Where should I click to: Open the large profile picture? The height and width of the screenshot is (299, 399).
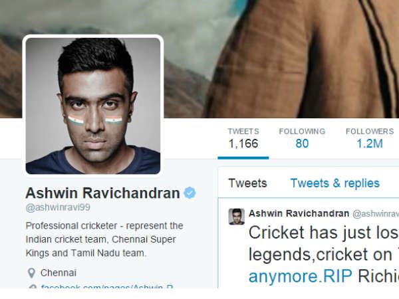(93, 106)
